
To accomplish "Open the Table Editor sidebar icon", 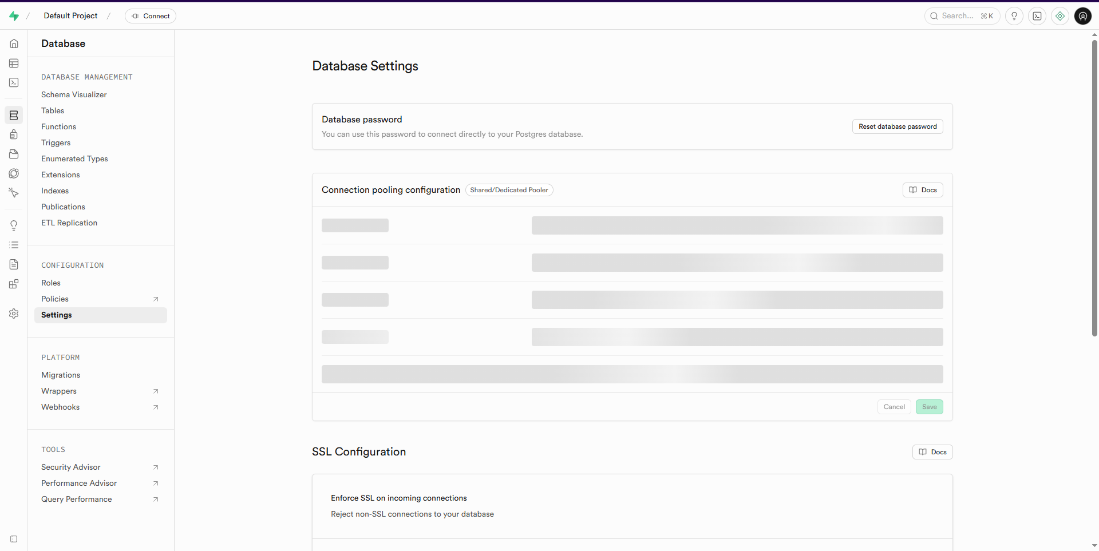I will point(14,63).
